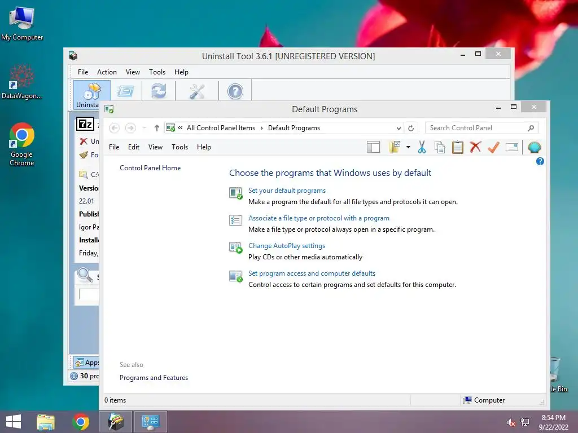The width and height of the screenshot is (578, 433).
Task: Click the search input box in Uninstall Tool
Action: [89, 294]
